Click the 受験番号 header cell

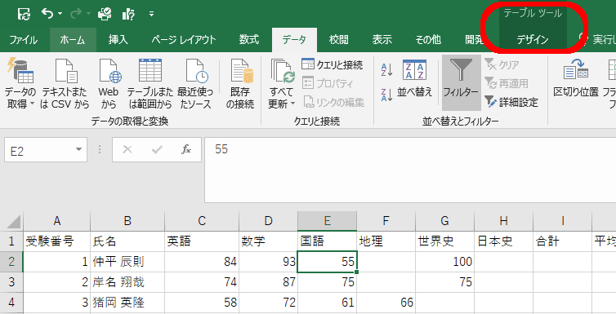click(57, 241)
